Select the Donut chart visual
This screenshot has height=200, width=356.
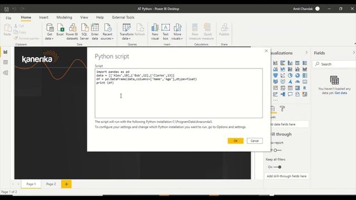coord(298,76)
